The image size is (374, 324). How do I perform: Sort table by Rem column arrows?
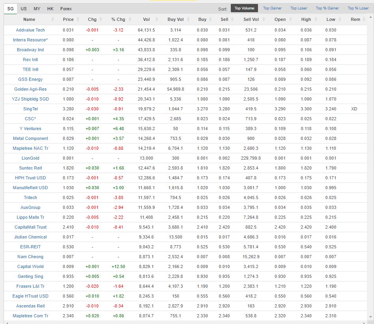(364, 20)
